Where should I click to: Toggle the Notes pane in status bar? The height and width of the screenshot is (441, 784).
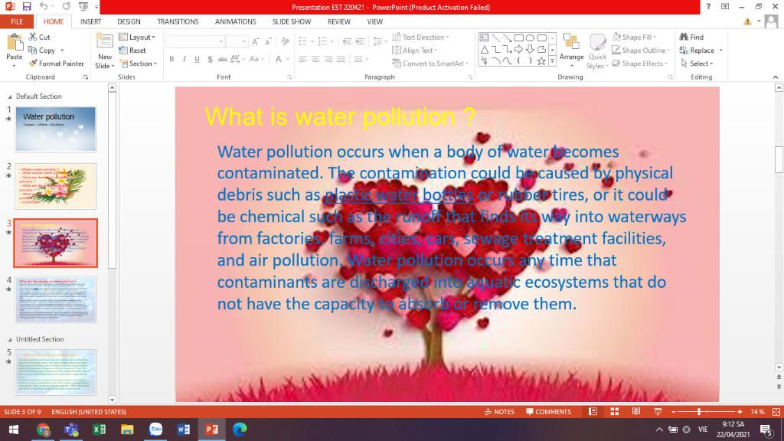500,412
